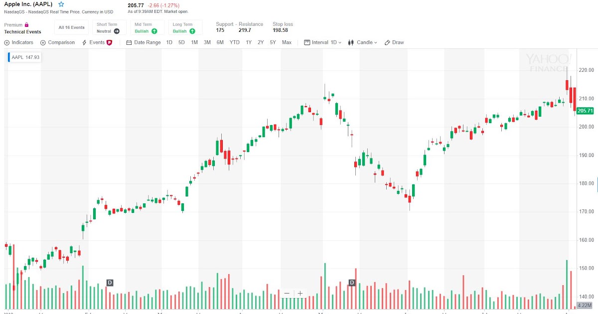The width and height of the screenshot is (598, 314).
Task: Click the first D dividend marker
Action: [110, 283]
